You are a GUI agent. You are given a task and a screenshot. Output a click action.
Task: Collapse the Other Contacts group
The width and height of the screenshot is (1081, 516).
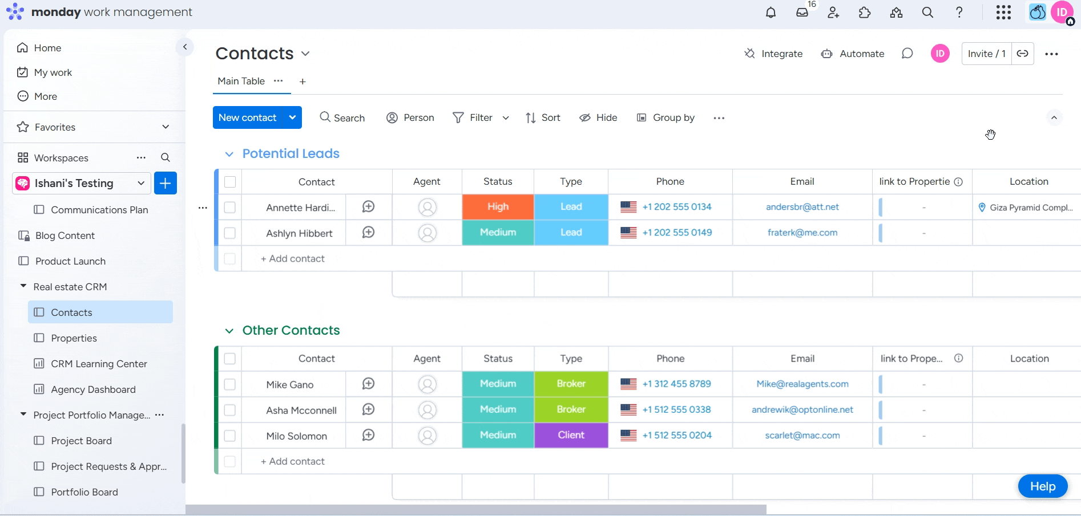[x=229, y=331]
